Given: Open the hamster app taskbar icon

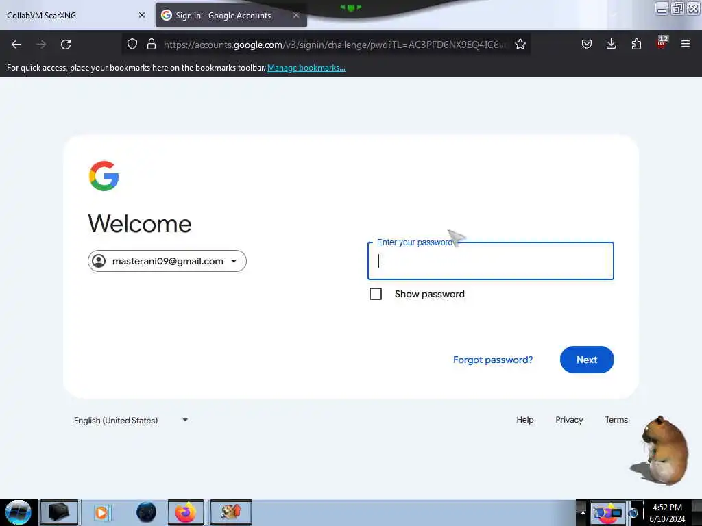Looking at the screenshot, I should (x=231, y=512).
